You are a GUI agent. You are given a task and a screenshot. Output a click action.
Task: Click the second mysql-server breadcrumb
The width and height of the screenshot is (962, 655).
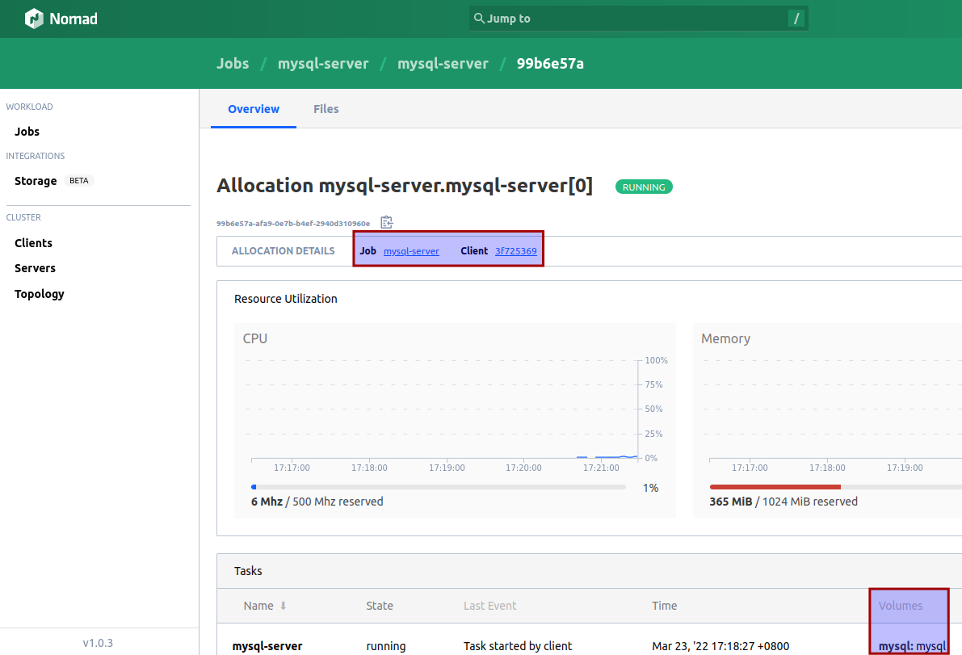click(x=443, y=64)
